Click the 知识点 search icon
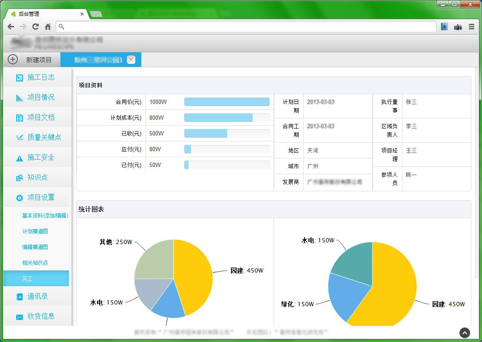This screenshot has height=342, width=482. point(20,178)
